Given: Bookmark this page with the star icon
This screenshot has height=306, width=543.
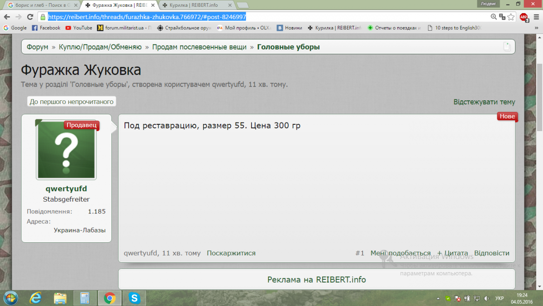Looking at the screenshot, I should click(x=511, y=17).
